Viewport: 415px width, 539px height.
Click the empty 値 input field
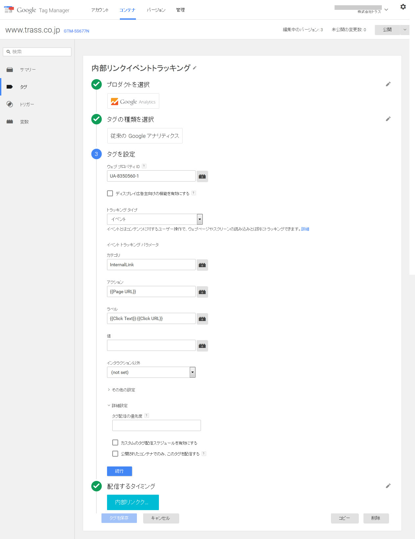[x=151, y=345]
